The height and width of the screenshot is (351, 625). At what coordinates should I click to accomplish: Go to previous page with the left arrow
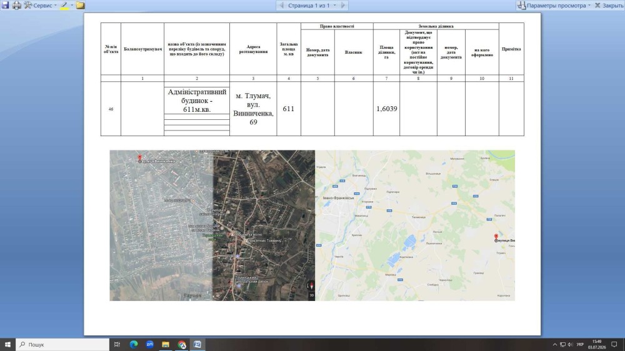point(281,5)
